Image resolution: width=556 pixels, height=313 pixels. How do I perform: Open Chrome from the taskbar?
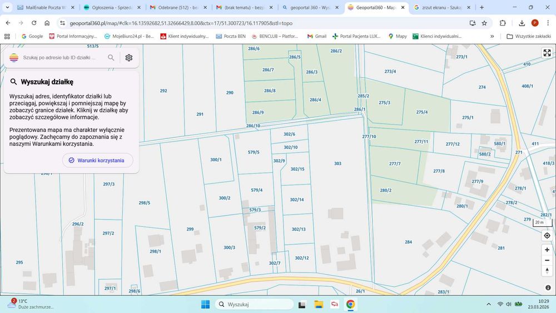click(x=350, y=304)
